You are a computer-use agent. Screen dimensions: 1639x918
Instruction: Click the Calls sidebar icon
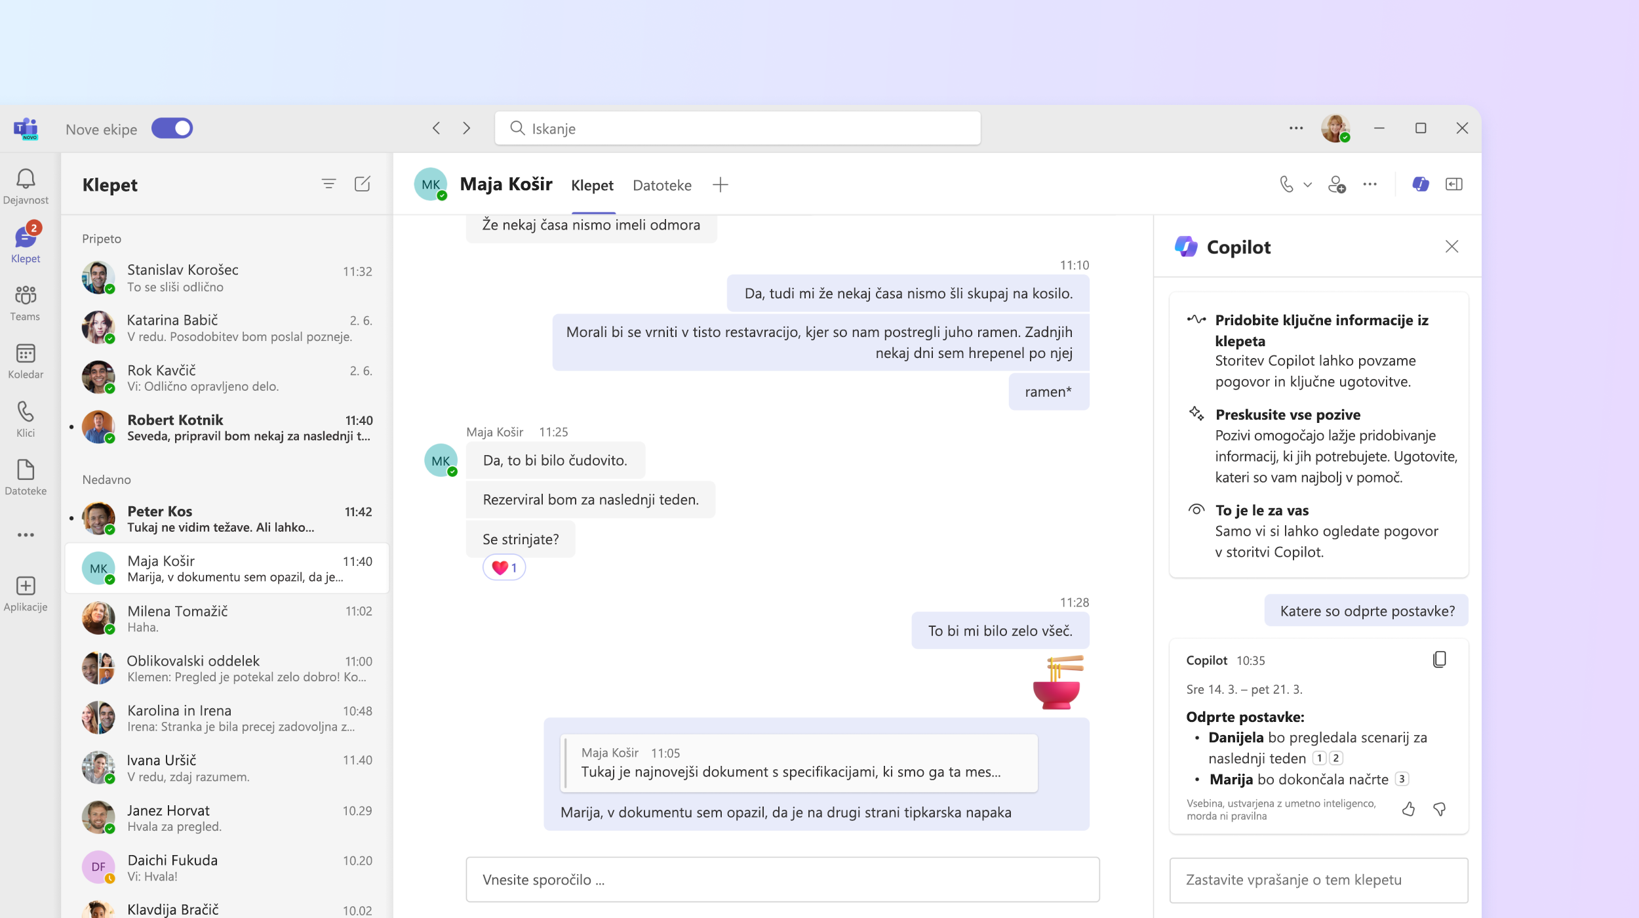click(25, 411)
